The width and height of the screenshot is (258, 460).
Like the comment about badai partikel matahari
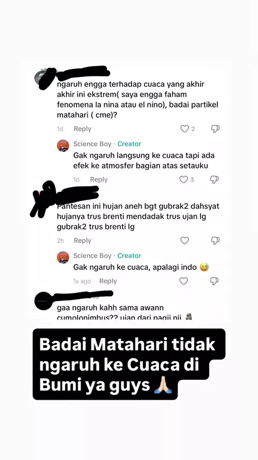coord(184,129)
